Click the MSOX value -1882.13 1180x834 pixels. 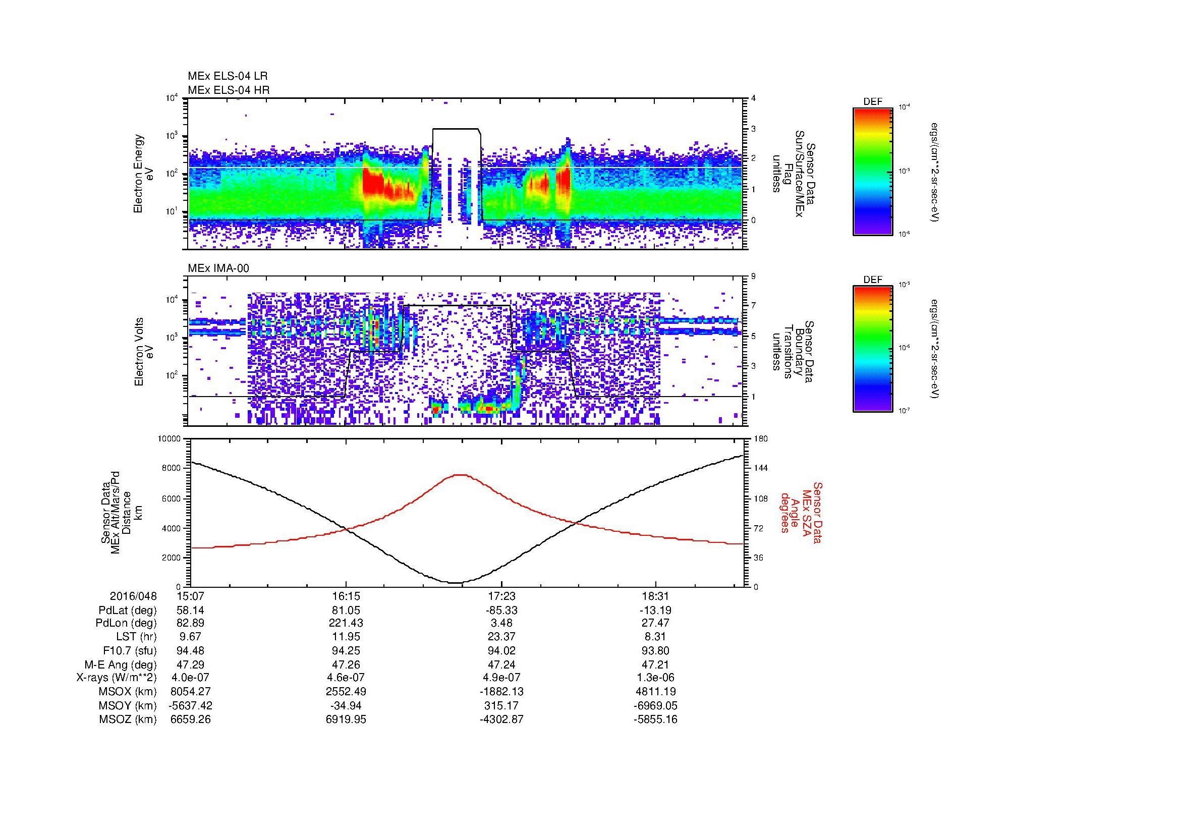(x=501, y=692)
